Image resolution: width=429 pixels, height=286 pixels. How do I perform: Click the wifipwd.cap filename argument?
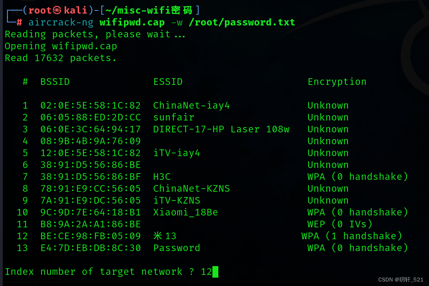(132, 23)
